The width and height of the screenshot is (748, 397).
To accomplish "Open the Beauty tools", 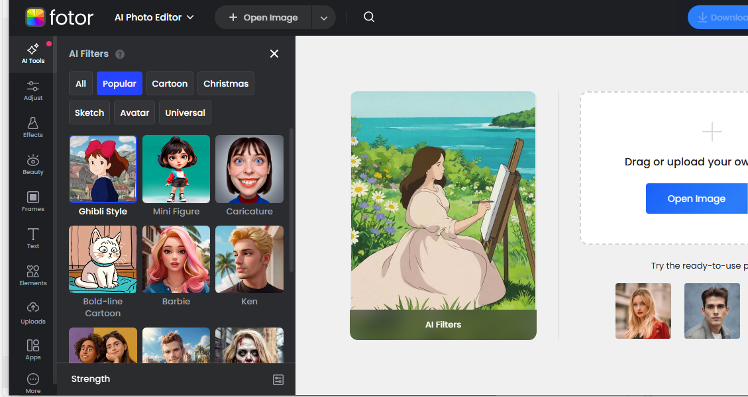I will [x=33, y=165].
